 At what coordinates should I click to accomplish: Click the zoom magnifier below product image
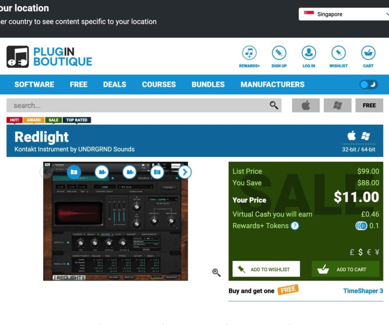click(x=216, y=273)
